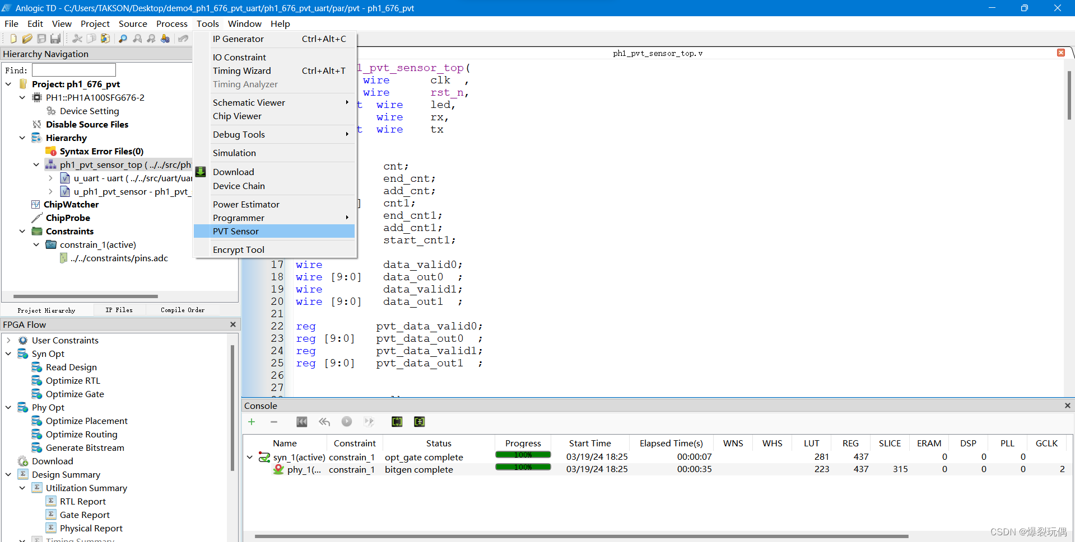Close phl_pvt_sensor_top.v editor tab
The height and width of the screenshot is (542, 1075).
click(1061, 53)
